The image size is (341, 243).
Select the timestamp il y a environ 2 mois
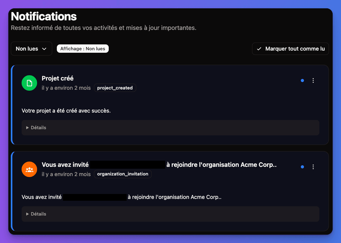click(x=66, y=88)
